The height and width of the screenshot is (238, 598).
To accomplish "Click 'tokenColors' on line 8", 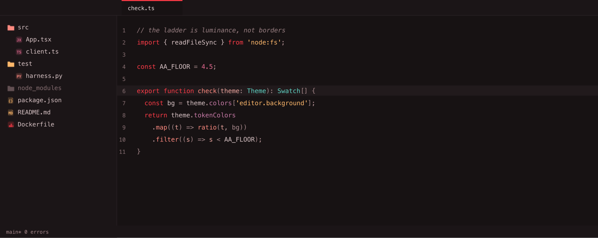I will click(215, 115).
